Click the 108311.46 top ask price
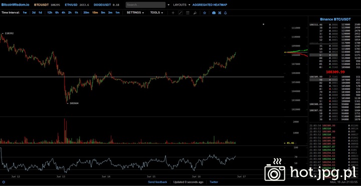Viewport: 361px width, 186px height. pos(316,24)
